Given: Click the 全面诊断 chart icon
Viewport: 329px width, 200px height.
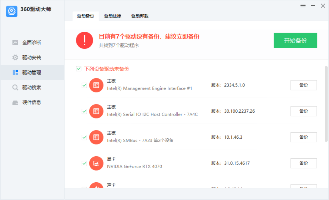Looking at the screenshot, I should (15, 43).
